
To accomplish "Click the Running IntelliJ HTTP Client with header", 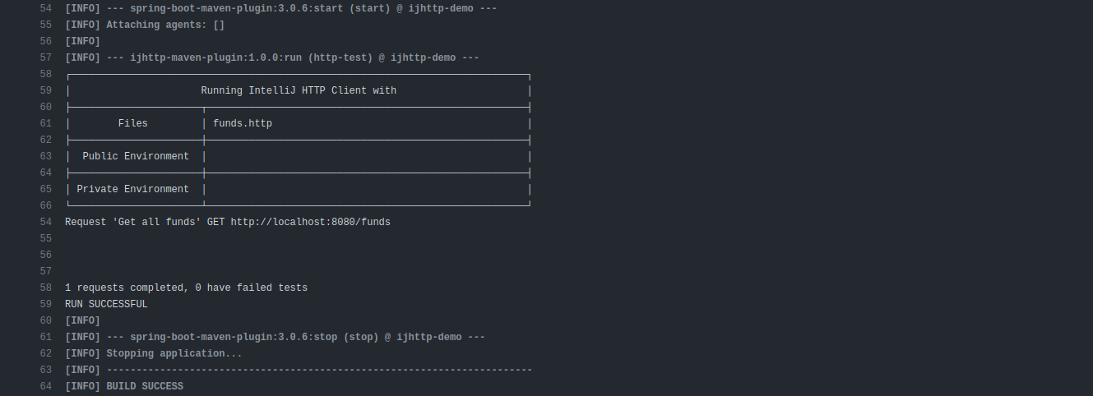I will (x=299, y=90).
